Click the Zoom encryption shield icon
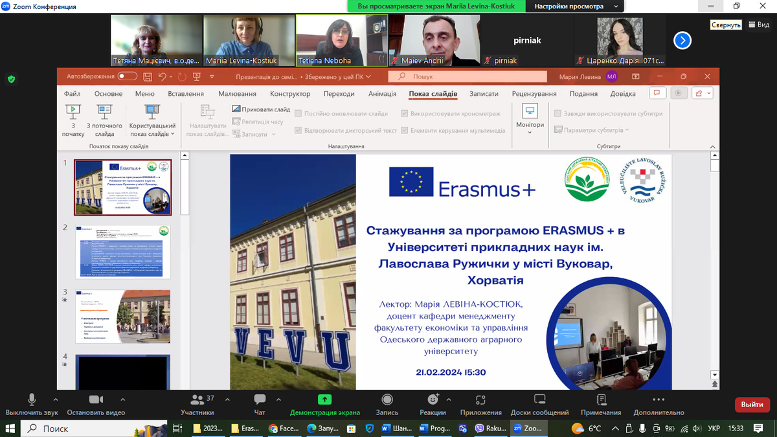The width and height of the screenshot is (777, 437). (11, 80)
